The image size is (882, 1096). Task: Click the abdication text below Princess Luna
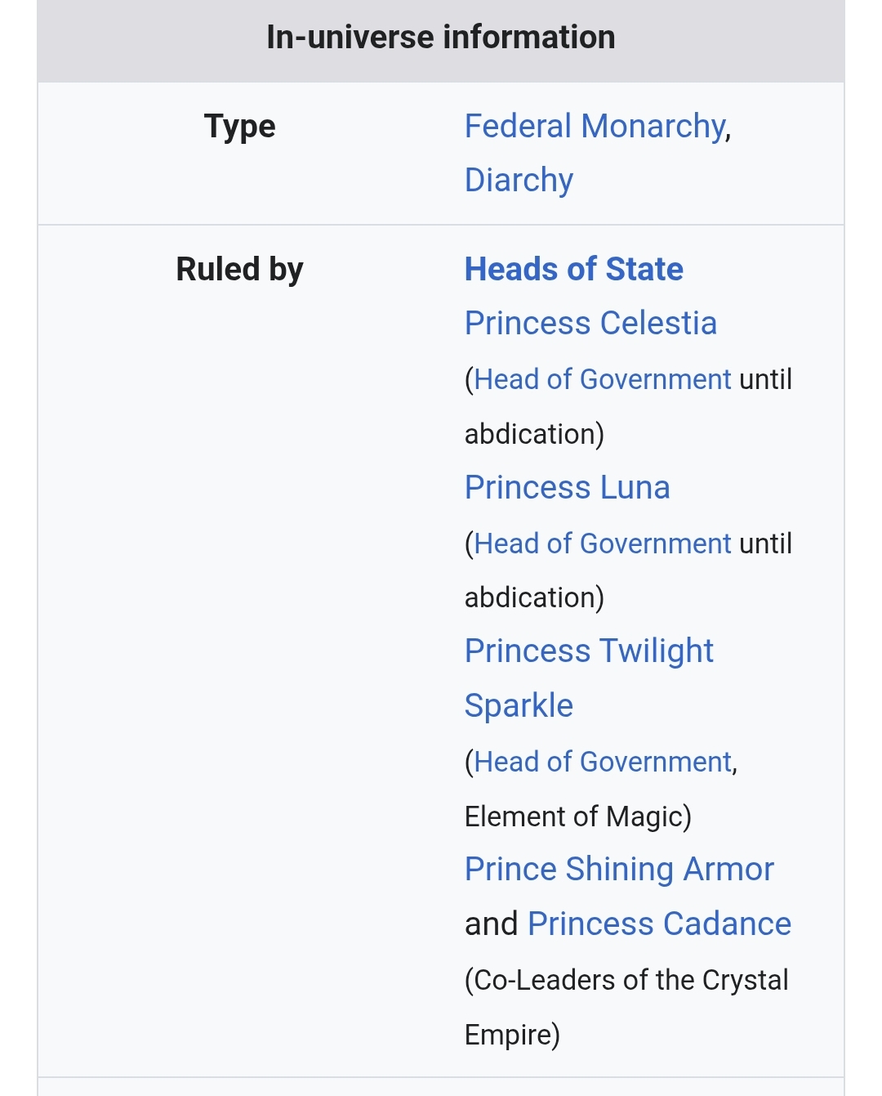(x=534, y=597)
